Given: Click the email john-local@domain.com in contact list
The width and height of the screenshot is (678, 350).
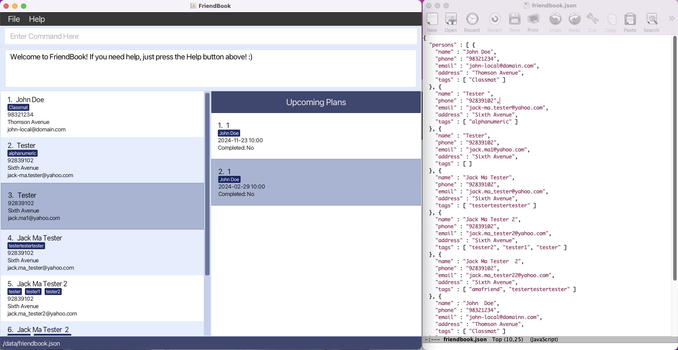Looking at the screenshot, I should point(36,130).
